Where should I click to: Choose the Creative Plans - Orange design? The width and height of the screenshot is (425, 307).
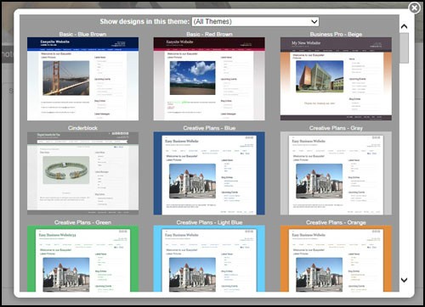[336, 259]
